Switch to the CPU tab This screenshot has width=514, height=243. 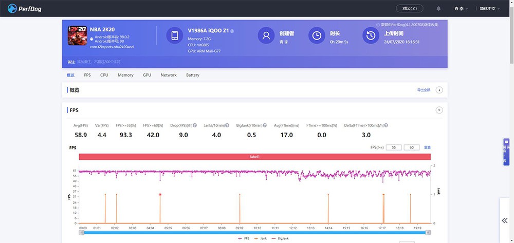click(x=104, y=75)
